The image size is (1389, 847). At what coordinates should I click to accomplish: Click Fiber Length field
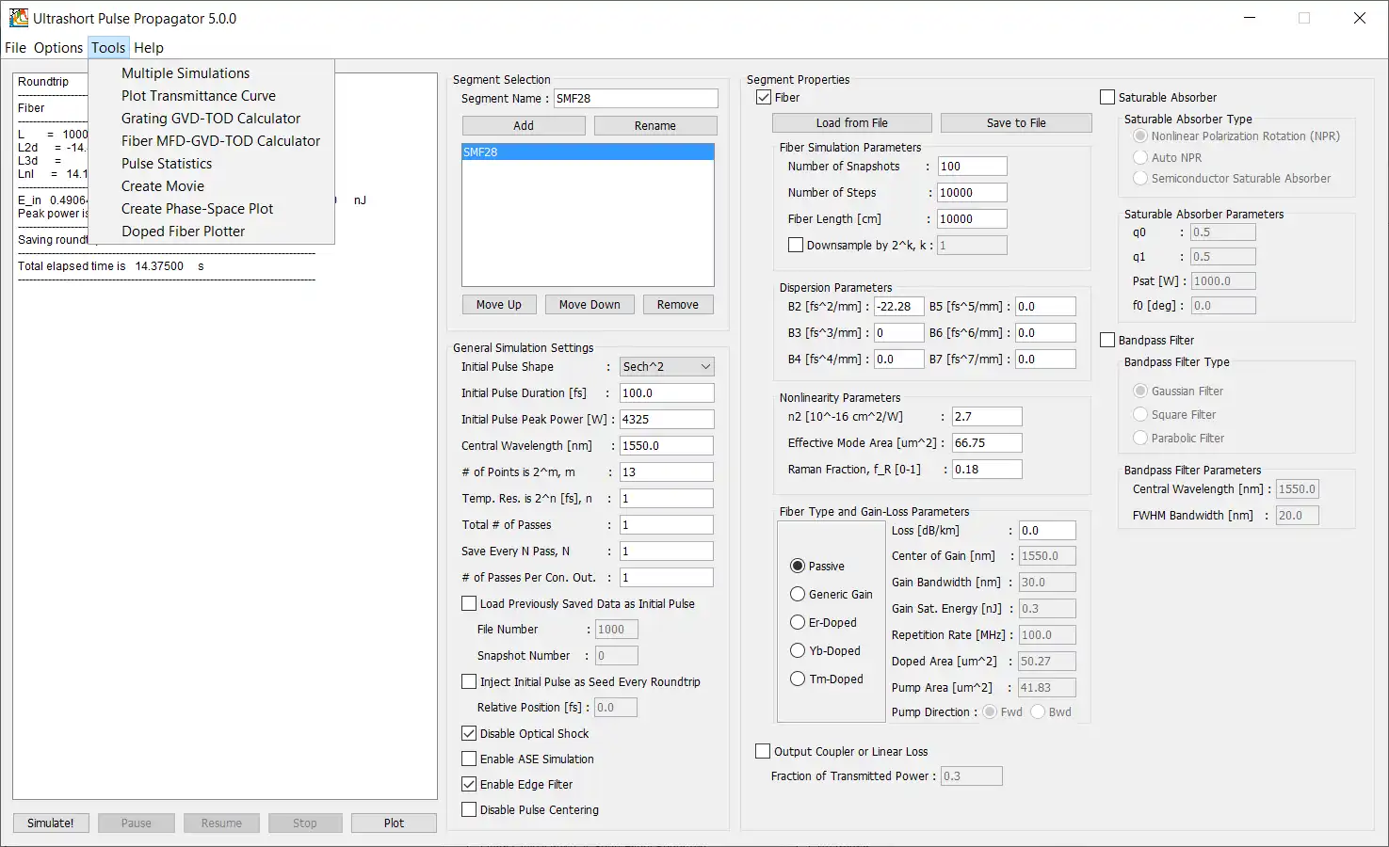[x=973, y=218]
